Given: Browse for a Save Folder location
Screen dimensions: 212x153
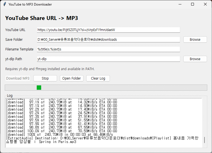Looking at the screenshot, I should (x=195, y=40).
